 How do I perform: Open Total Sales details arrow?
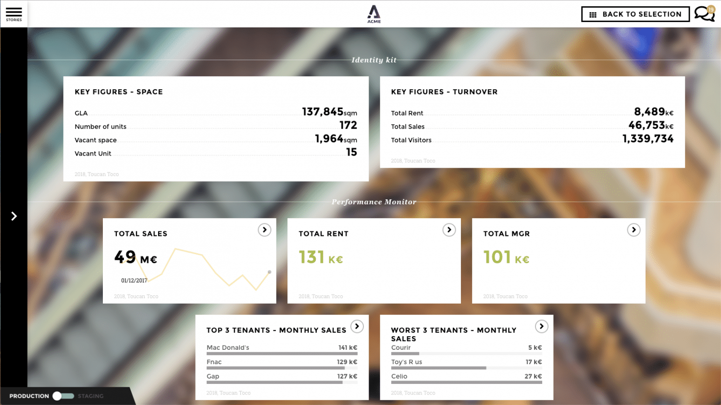(264, 230)
